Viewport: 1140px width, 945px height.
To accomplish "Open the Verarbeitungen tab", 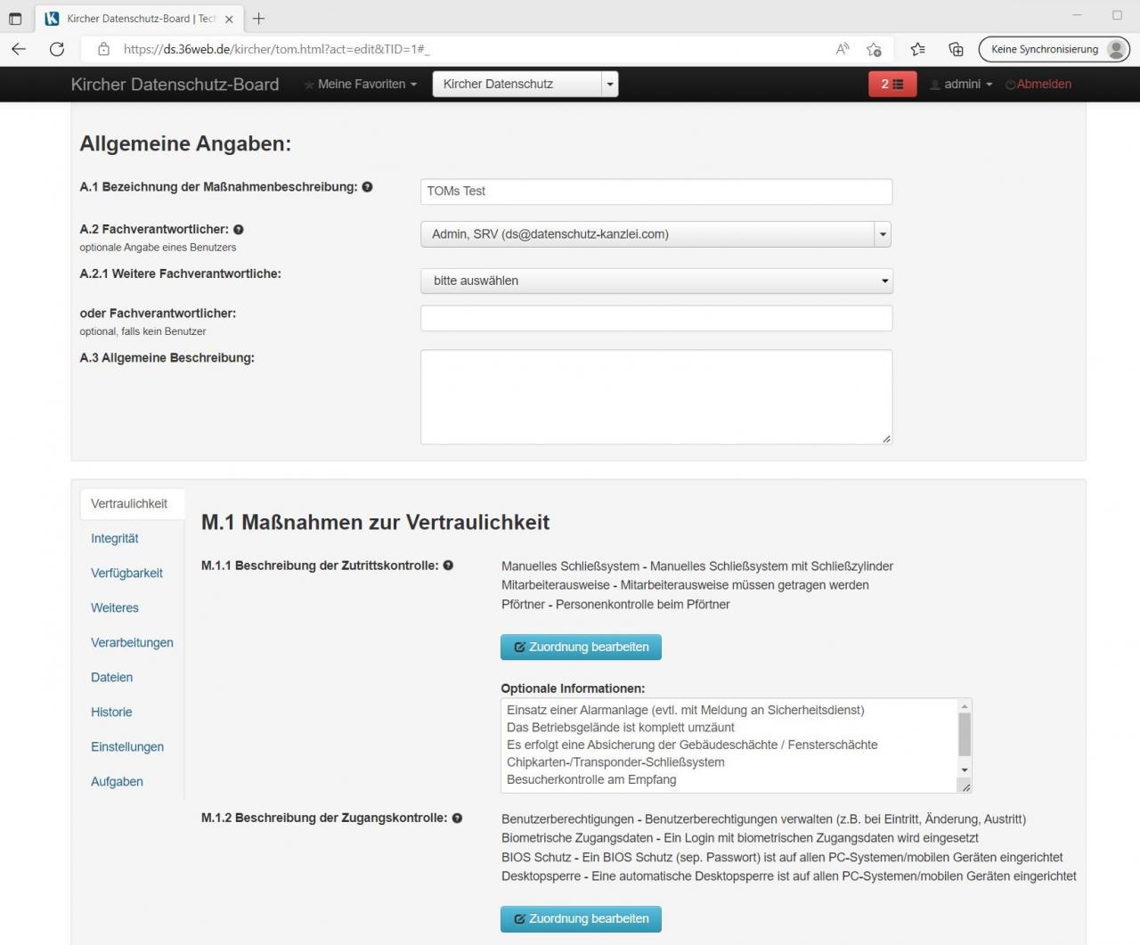I will (132, 642).
